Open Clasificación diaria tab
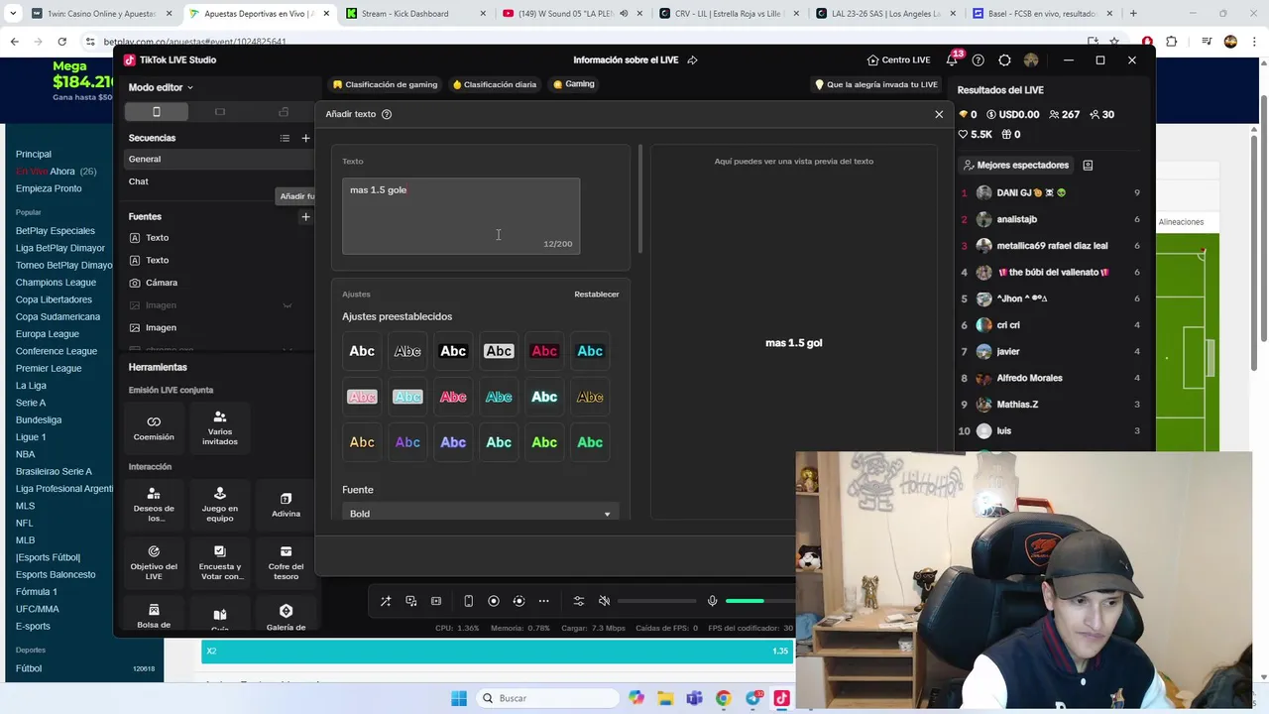1269x714 pixels. 494,84
